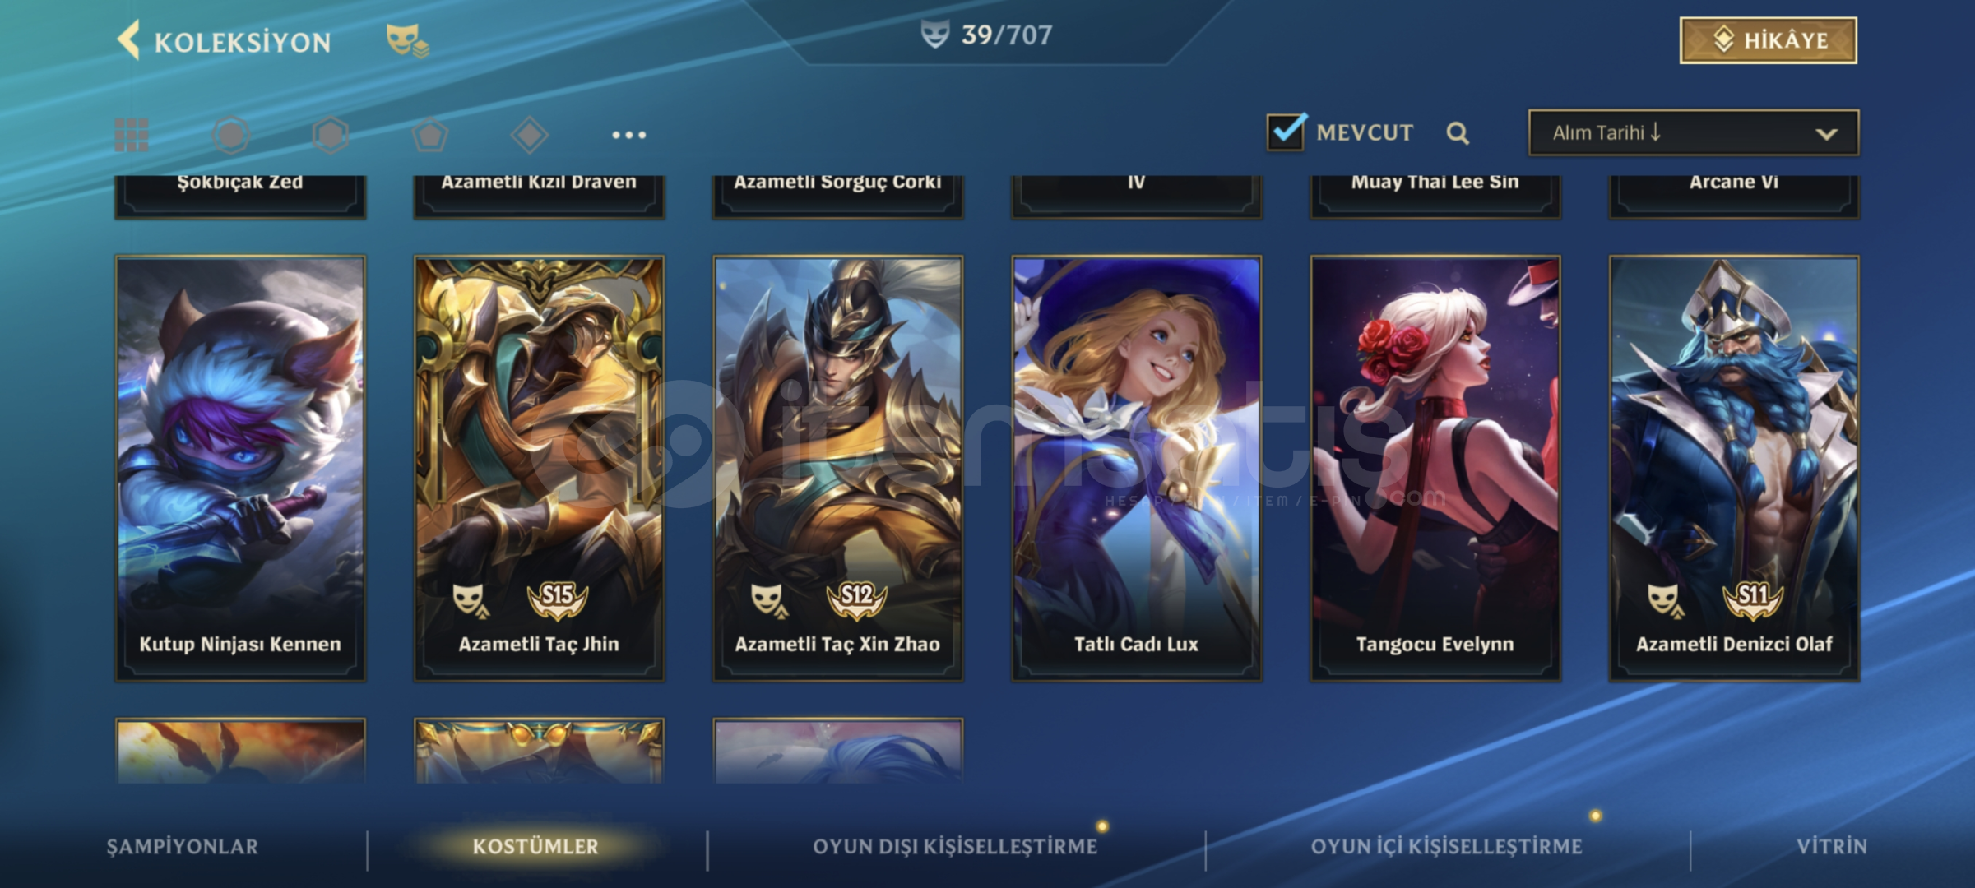Select the Kutup Ninjası Kennen skin card
Viewport: 1975px width, 888px height.
[240, 469]
